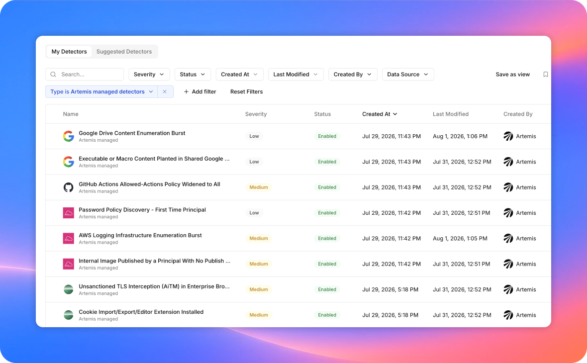
Task: Click the AWS icon beside AWS Logging Infrastructure row
Action: 68,238
